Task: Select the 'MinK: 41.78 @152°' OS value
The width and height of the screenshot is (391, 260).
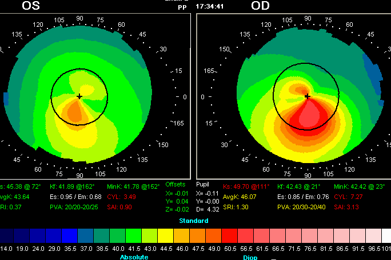Action: point(133,186)
